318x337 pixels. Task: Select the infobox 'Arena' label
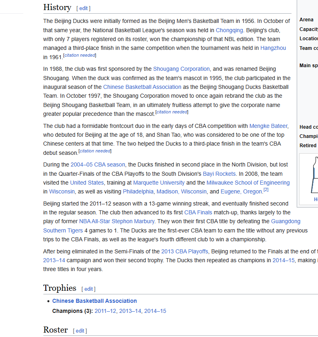click(x=306, y=20)
